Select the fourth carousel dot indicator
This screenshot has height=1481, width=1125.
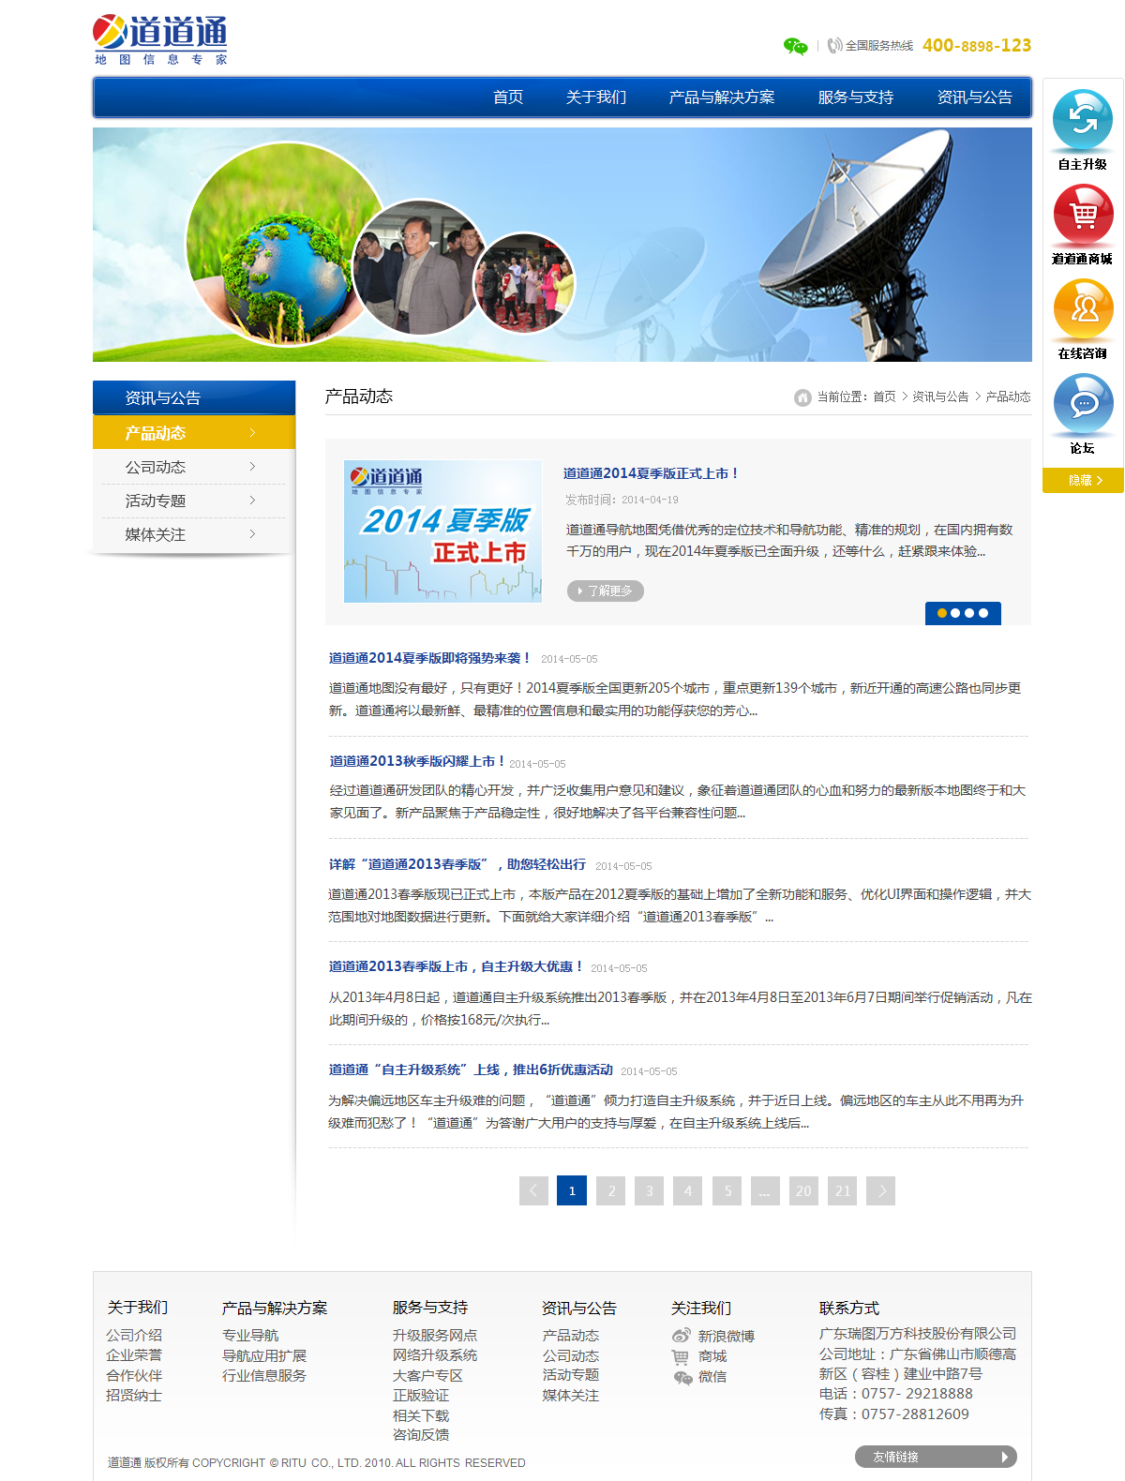(x=983, y=613)
